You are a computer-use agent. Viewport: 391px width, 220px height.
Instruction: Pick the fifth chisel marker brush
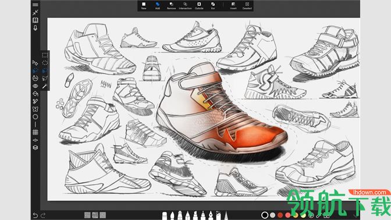click(x=195, y=216)
